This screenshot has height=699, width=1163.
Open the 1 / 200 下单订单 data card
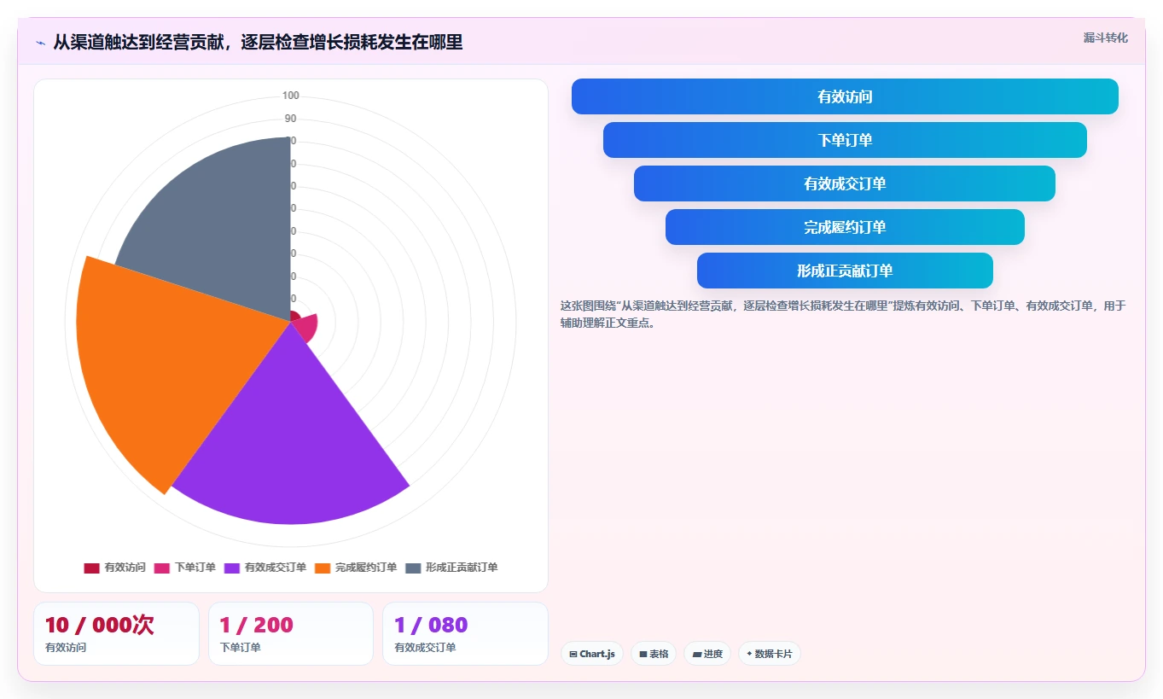(291, 633)
